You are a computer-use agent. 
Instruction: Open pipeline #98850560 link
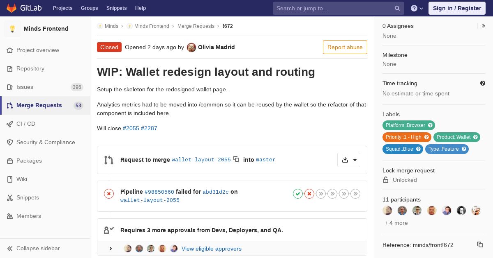point(159,192)
